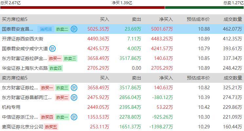Screen dimensions: 244x131
Task: Click 联 icon on 东方财富证券拉 seller row
Action: (74, 88)
